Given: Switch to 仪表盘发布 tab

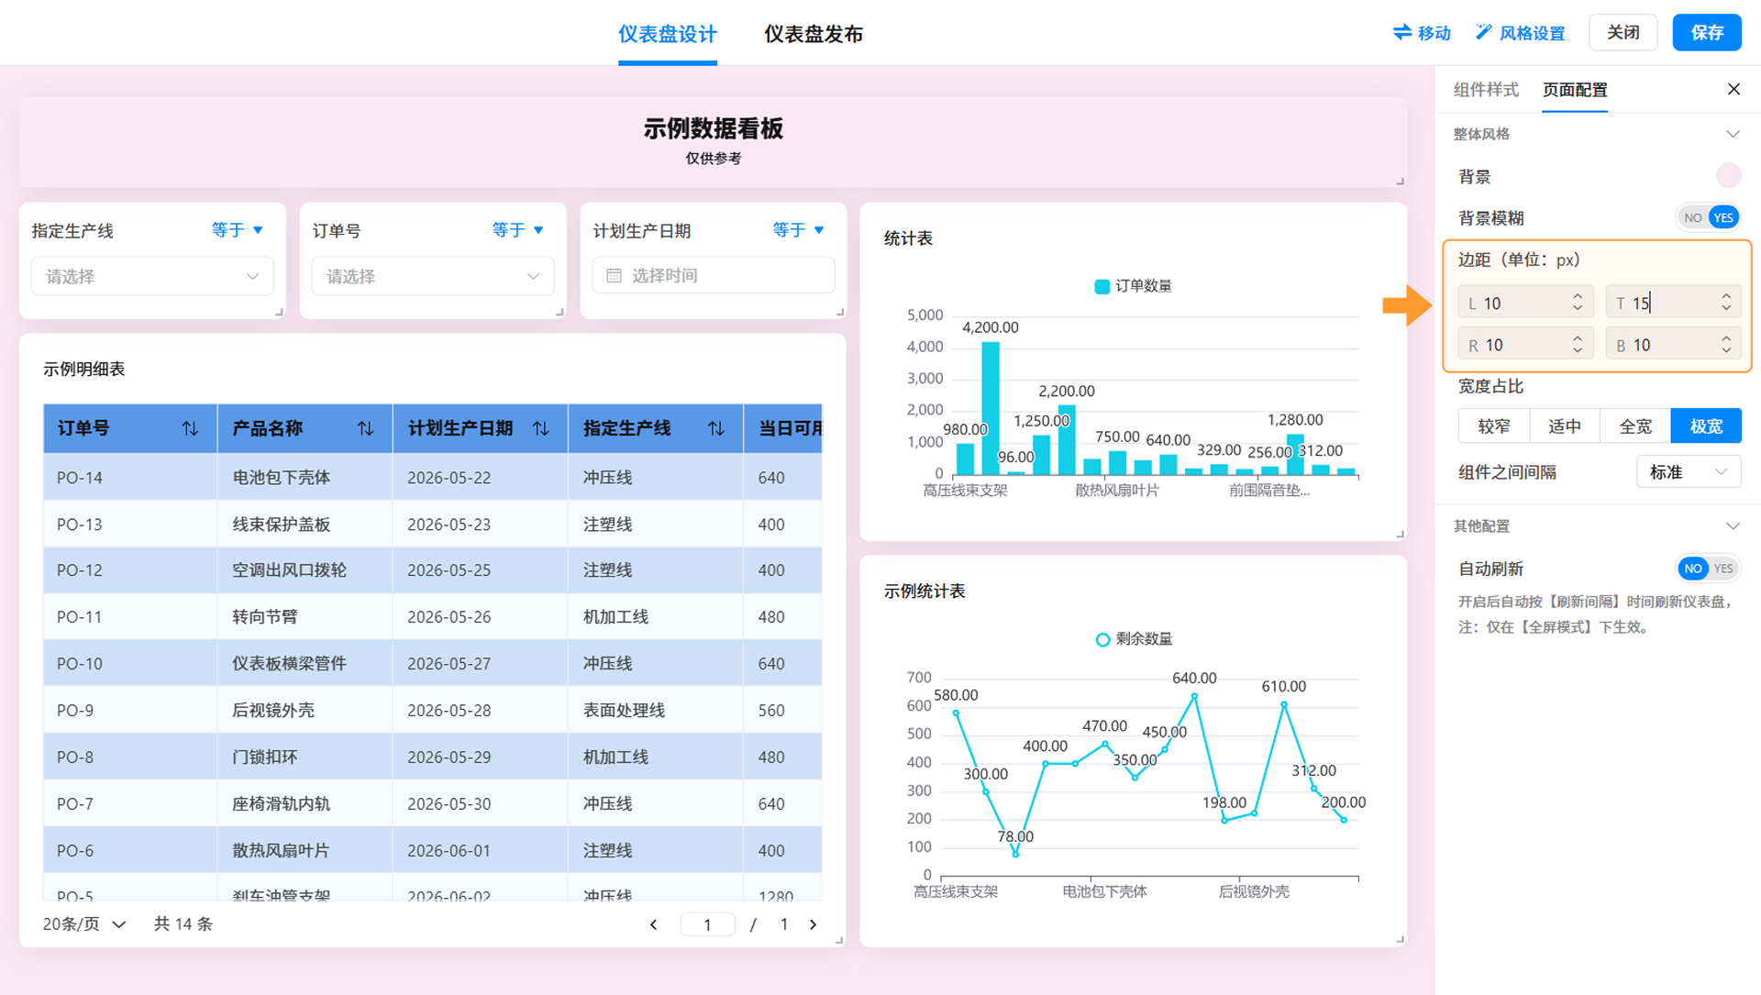Looking at the screenshot, I should (813, 34).
